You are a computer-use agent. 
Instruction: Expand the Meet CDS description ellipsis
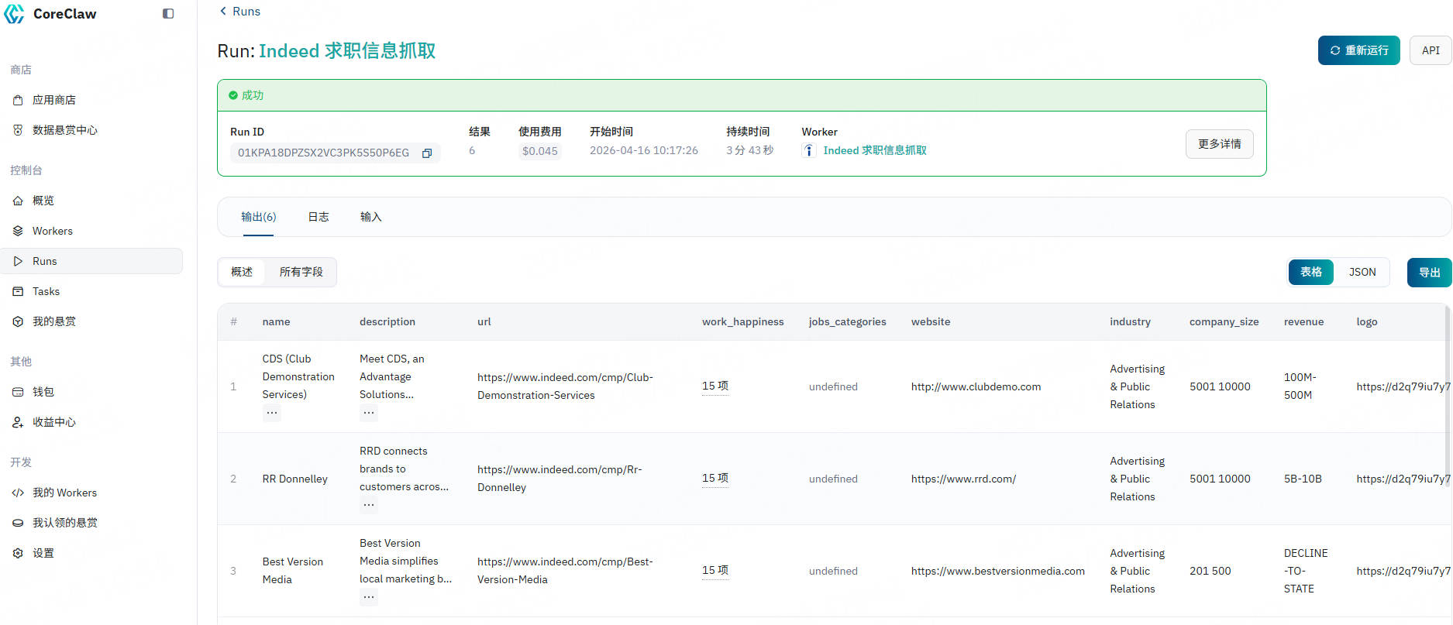[369, 413]
